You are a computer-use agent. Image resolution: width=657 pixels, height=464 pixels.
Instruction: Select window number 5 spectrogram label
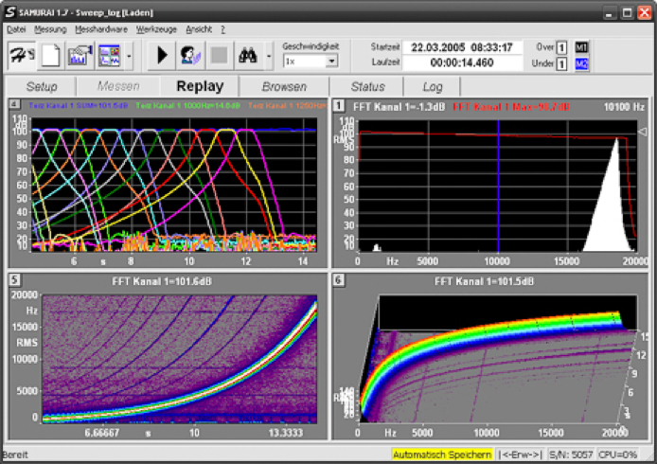pos(14,280)
